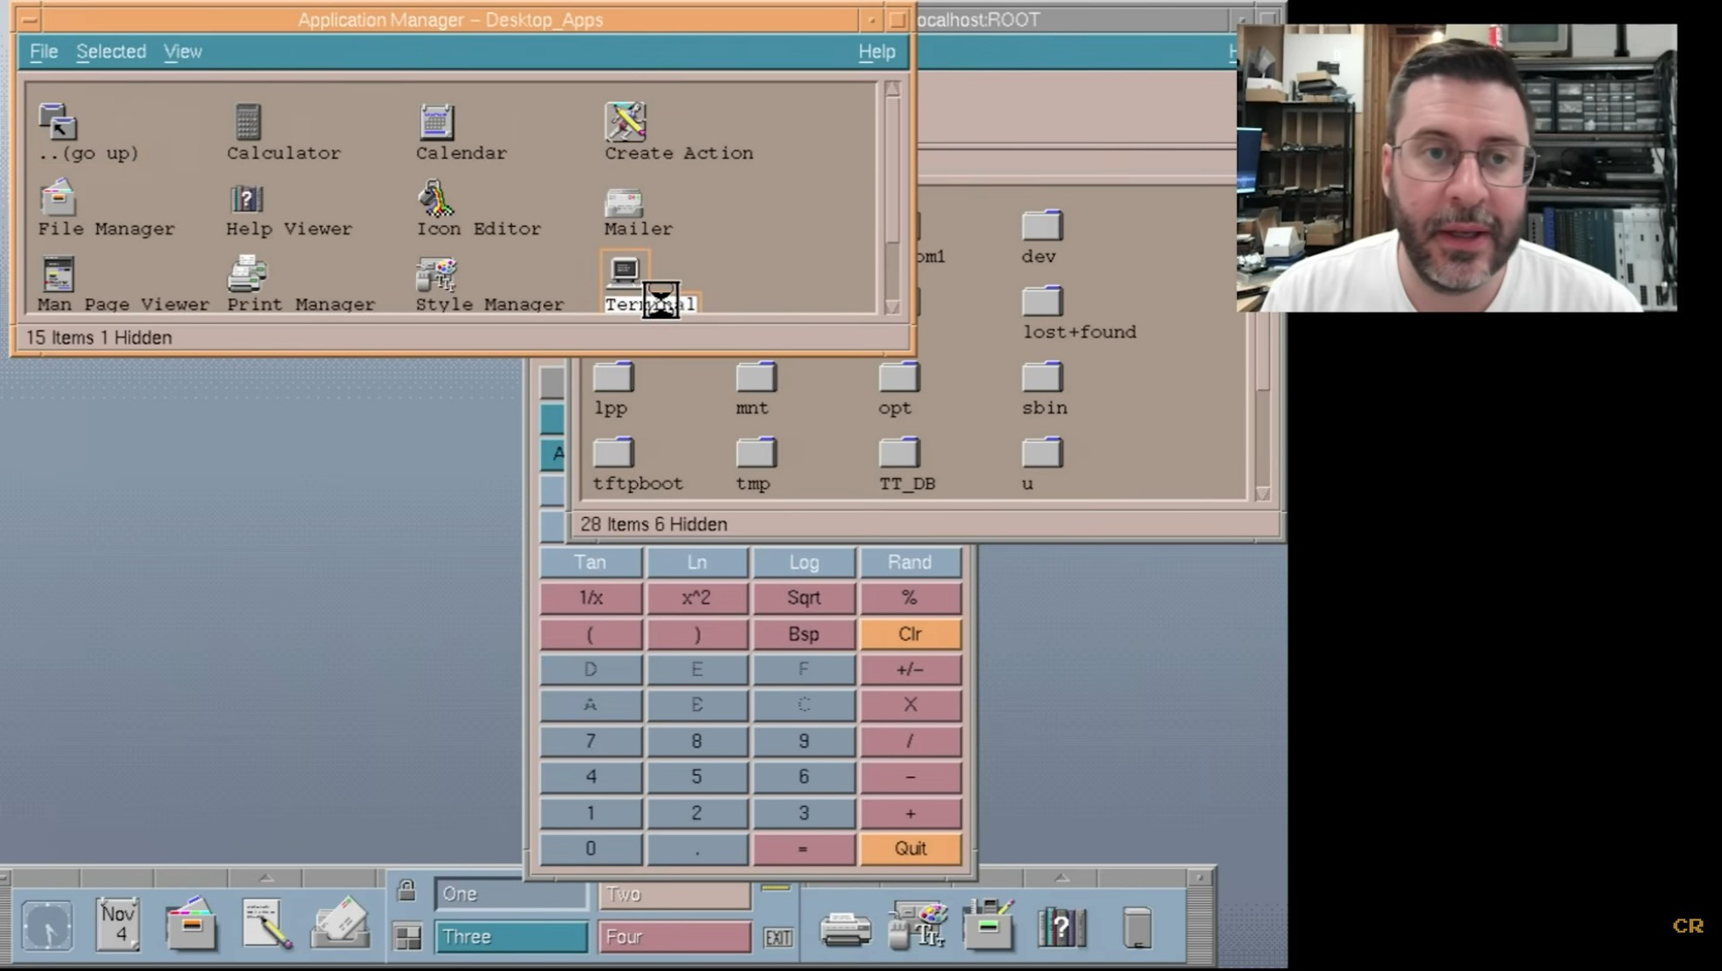Switch to workspace Four
Image resolution: width=1722 pixels, height=971 pixels.
coord(674,937)
